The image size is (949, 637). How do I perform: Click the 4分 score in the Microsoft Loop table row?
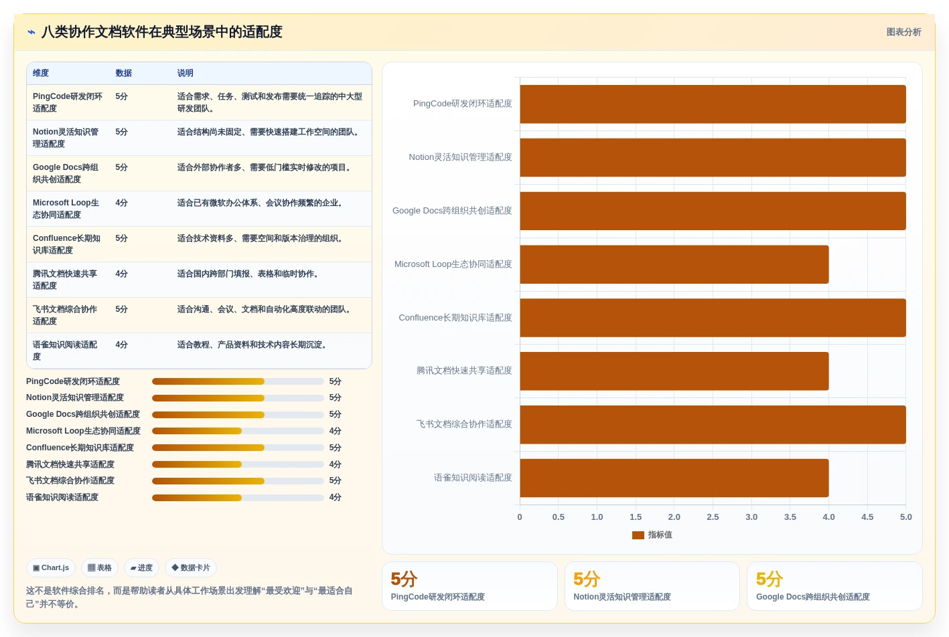[121, 203]
